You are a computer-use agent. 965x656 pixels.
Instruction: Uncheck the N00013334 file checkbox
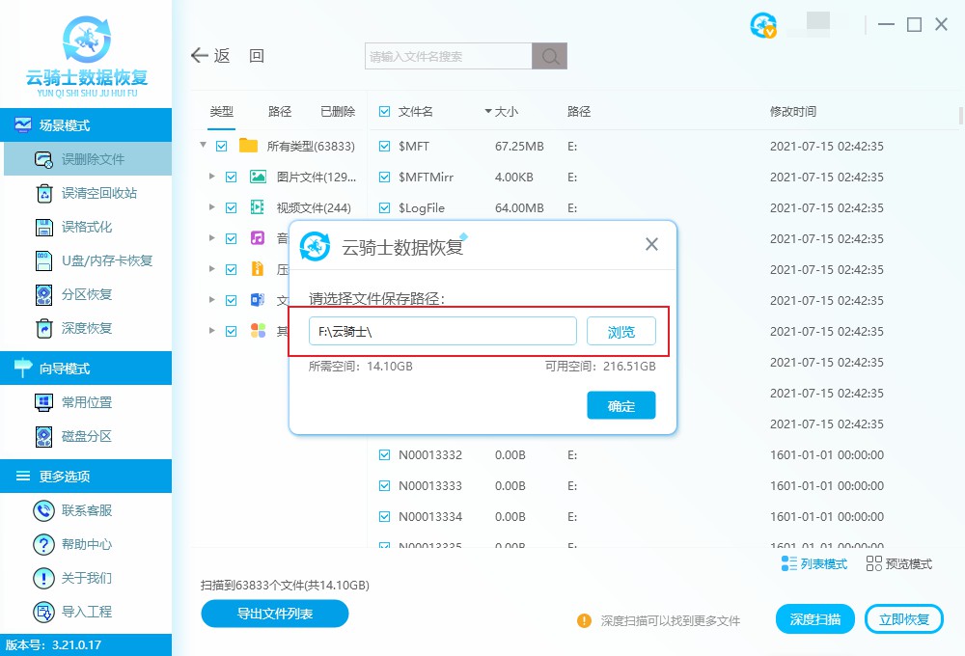point(385,516)
